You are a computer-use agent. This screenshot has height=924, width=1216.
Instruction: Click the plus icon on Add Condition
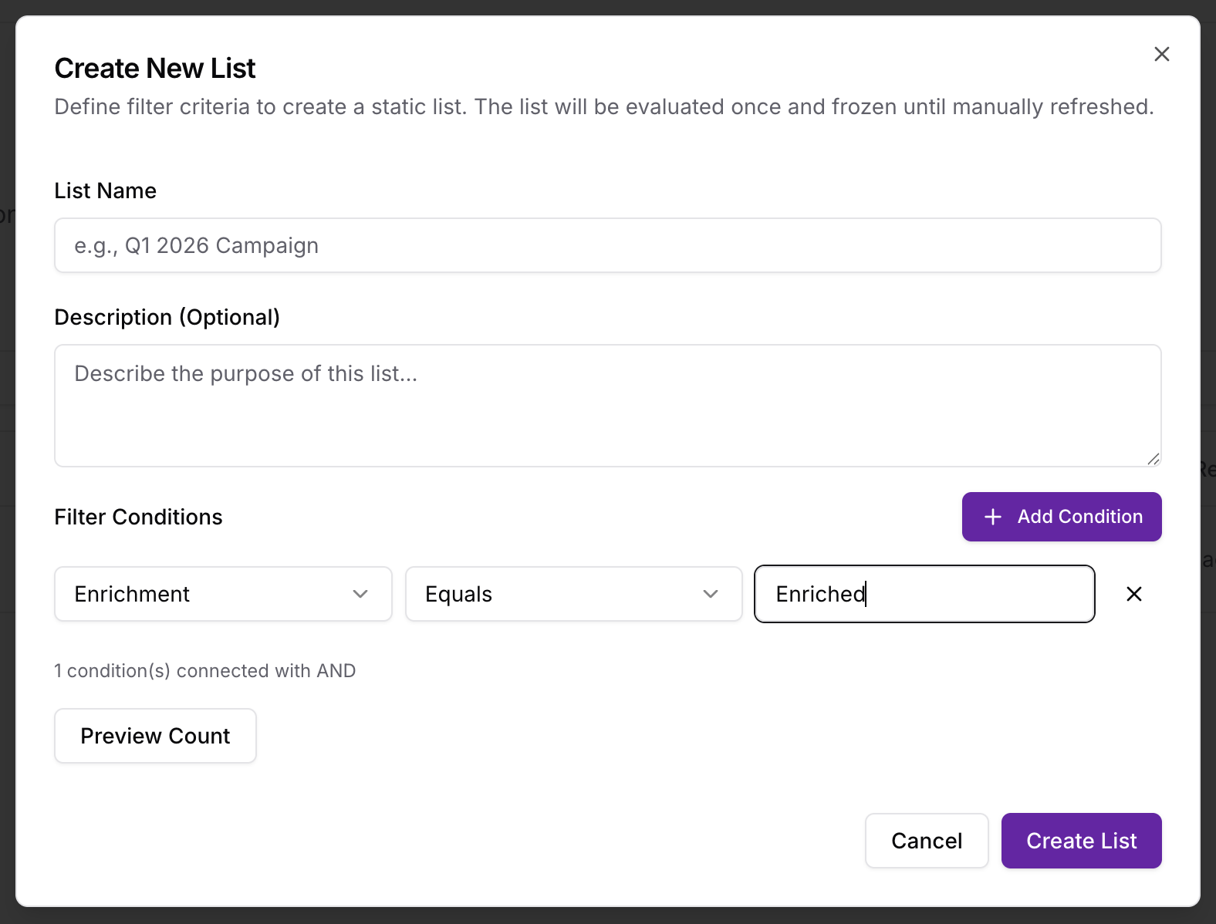[992, 517]
